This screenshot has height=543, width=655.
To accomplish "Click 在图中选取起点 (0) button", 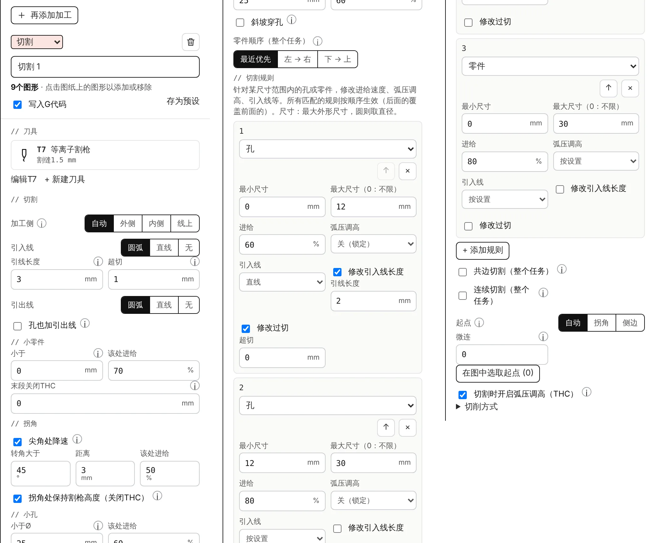I will (x=498, y=373).
